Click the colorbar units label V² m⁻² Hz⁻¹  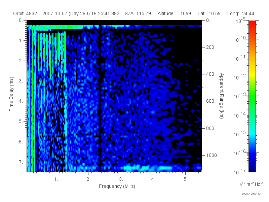[252, 184]
